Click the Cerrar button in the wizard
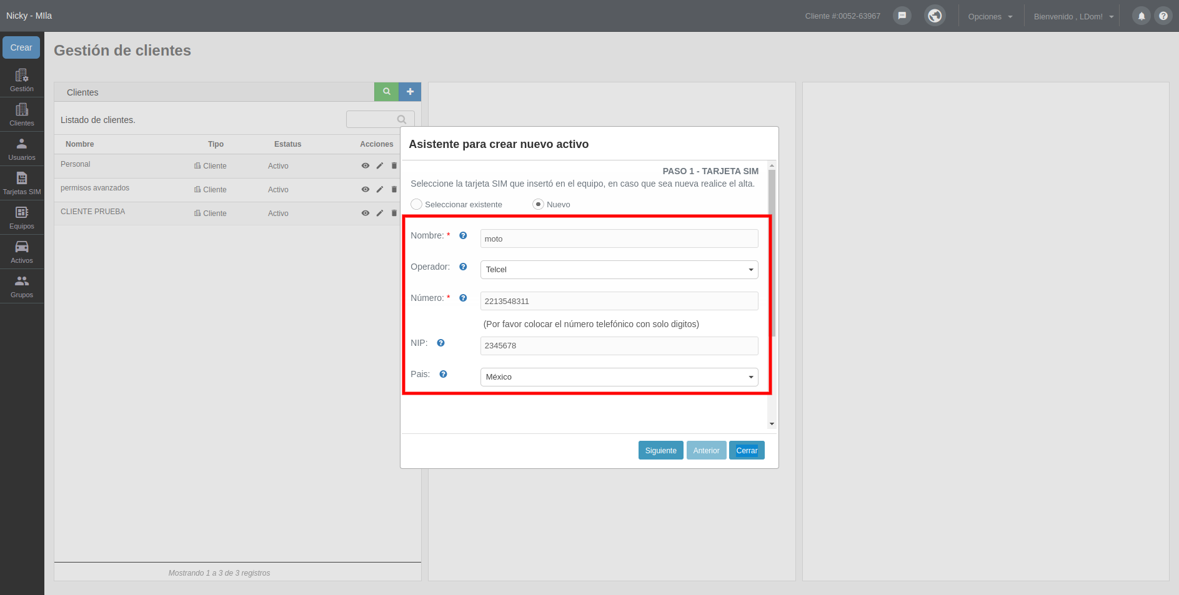1179x595 pixels. [x=747, y=450]
